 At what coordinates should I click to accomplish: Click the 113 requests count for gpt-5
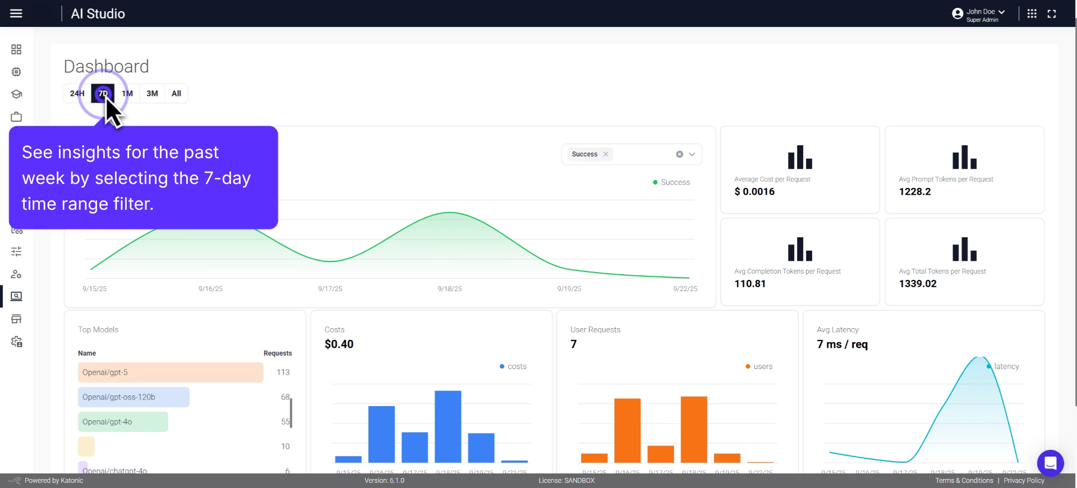coord(283,372)
